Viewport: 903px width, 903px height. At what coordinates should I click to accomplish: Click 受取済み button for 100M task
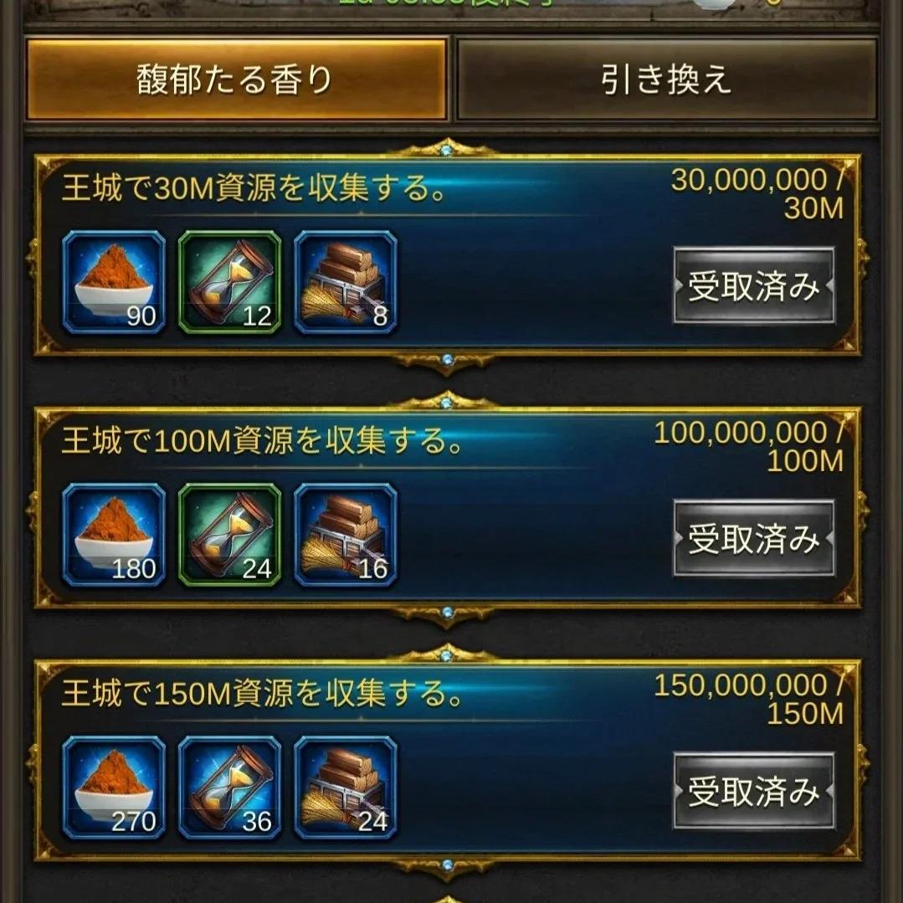coord(754,538)
